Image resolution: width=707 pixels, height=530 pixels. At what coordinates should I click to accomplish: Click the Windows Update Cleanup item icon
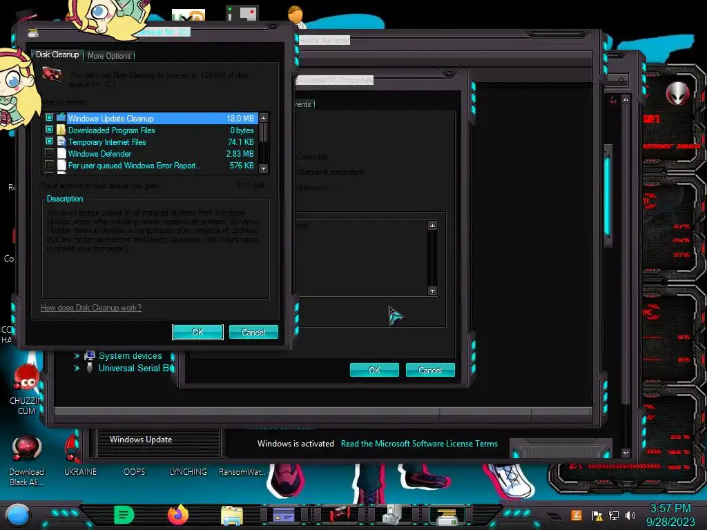(61, 118)
